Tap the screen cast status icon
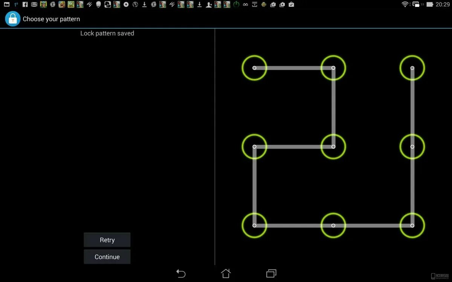452x282 pixels. click(x=416, y=5)
